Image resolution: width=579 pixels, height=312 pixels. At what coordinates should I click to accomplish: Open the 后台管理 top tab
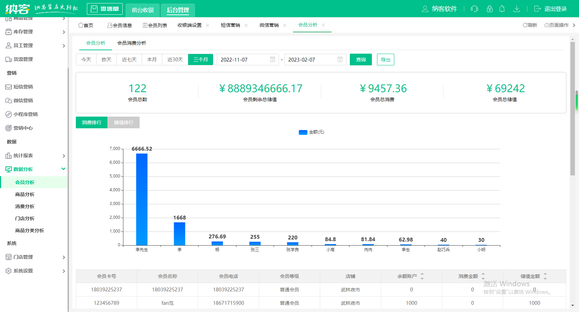(x=178, y=10)
